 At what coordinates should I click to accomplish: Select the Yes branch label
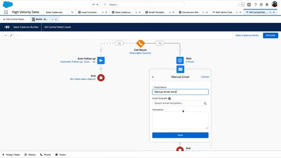click(x=160, y=43)
